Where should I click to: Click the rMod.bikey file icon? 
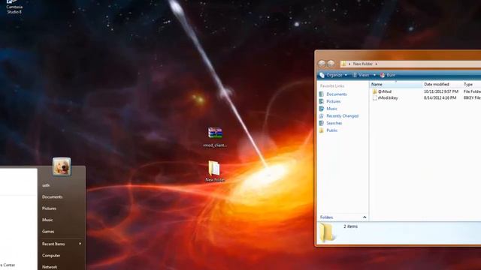tap(374, 98)
